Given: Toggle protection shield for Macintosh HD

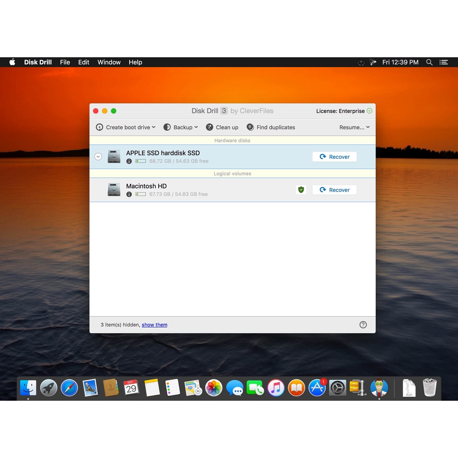Looking at the screenshot, I should [x=301, y=190].
